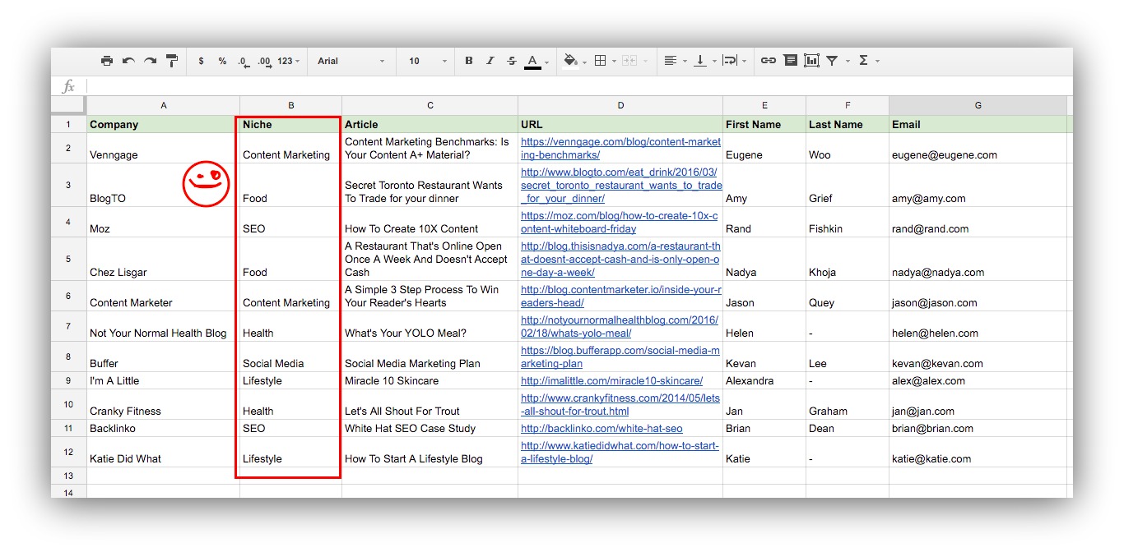Select the 'Email' header cell
Image resolution: width=1124 pixels, height=552 pixels.
click(x=978, y=125)
